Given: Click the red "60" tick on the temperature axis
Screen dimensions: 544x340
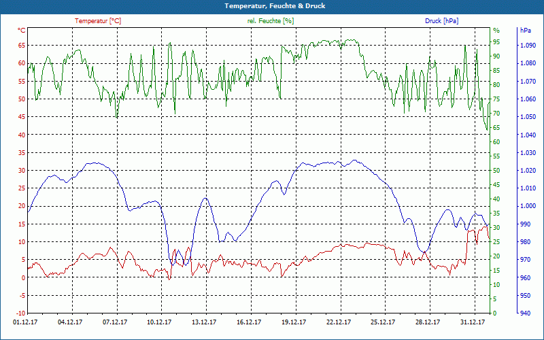Looking at the screenshot, I should 22,63.
